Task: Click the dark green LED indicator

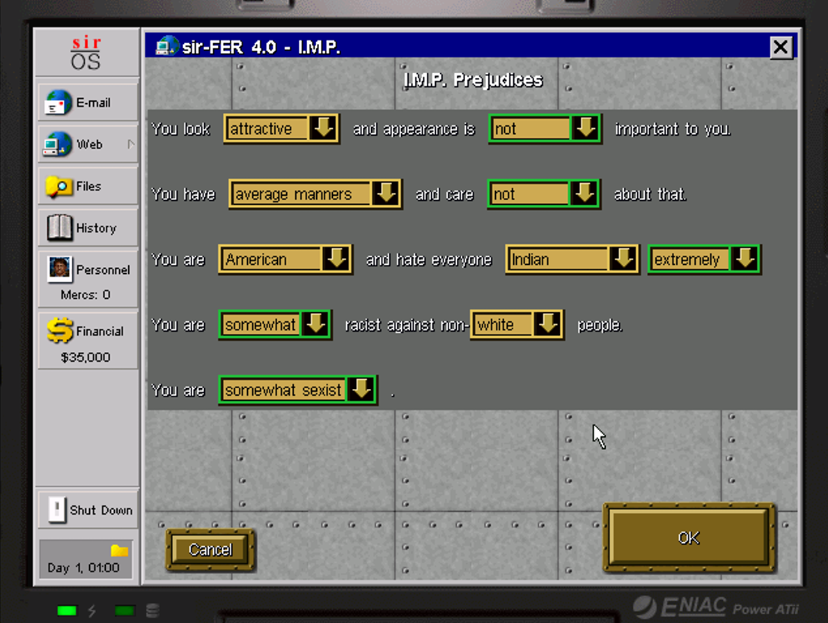Action: coord(124,611)
